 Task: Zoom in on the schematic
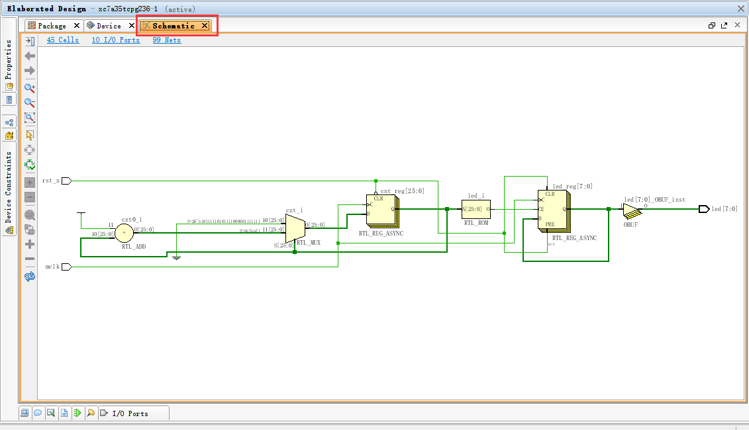click(30, 88)
